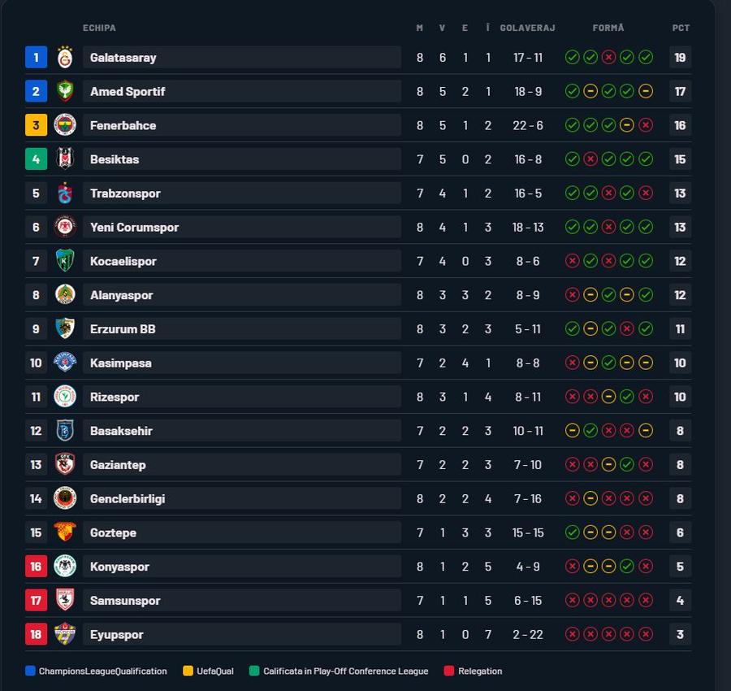Sort by the PCT column header
Viewport: 731px width, 691px height.
pyautogui.click(x=680, y=28)
